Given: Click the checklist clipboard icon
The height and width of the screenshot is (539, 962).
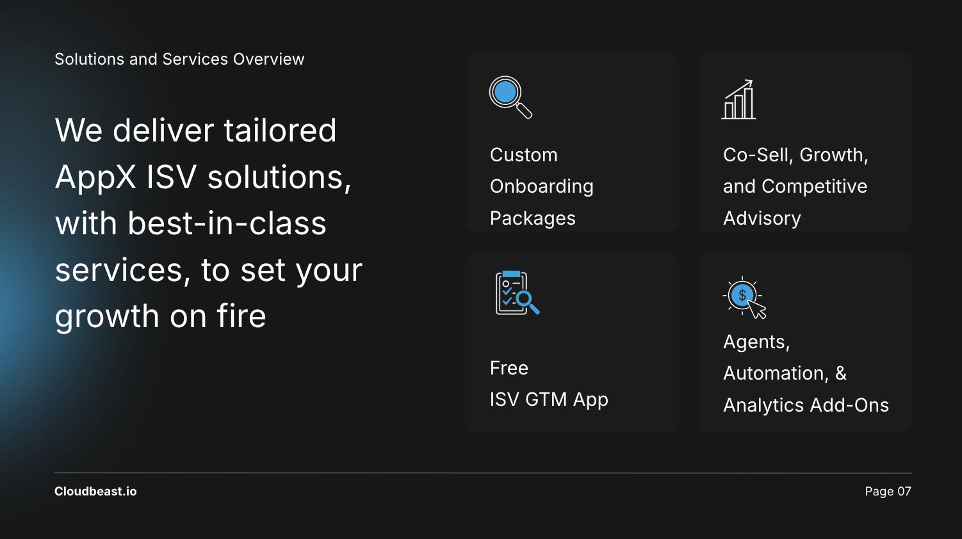Looking at the screenshot, I should click(518, 293).
